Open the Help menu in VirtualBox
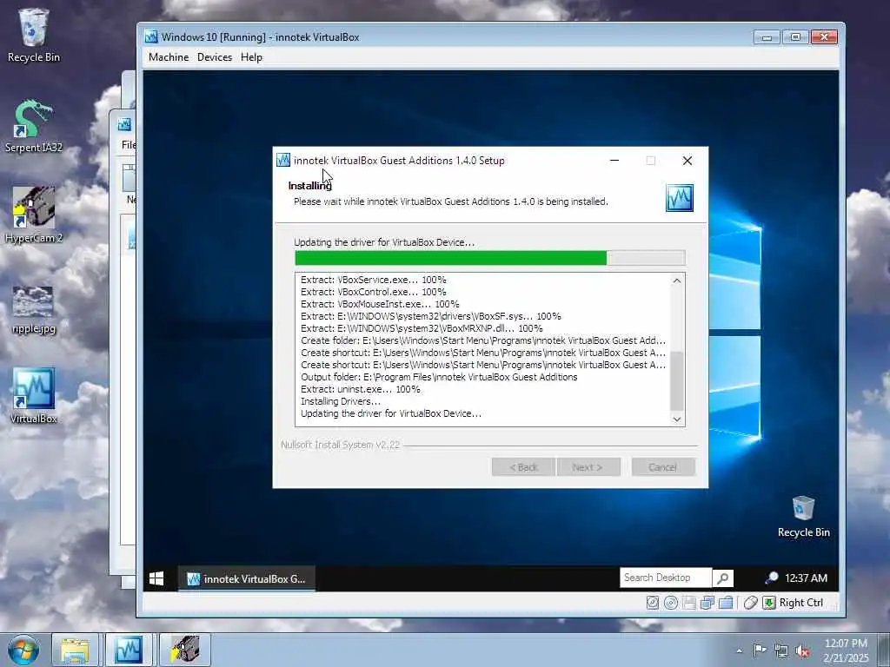 [x=251, y=57]
